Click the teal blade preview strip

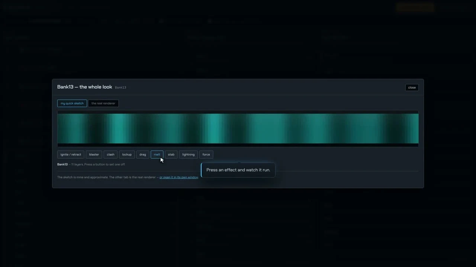(238, 128)
